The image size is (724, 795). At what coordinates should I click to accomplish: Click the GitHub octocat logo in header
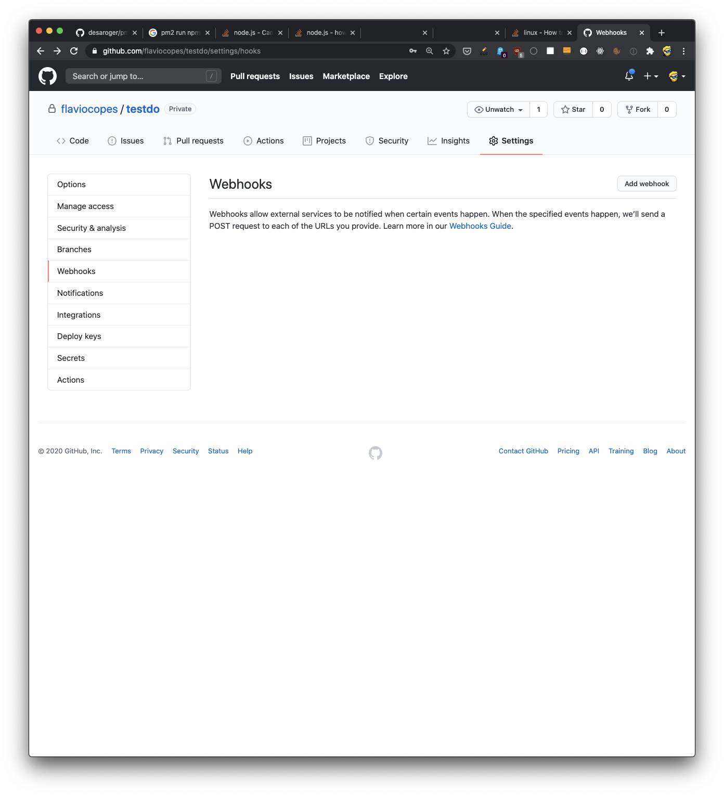(x=47, y=76)
